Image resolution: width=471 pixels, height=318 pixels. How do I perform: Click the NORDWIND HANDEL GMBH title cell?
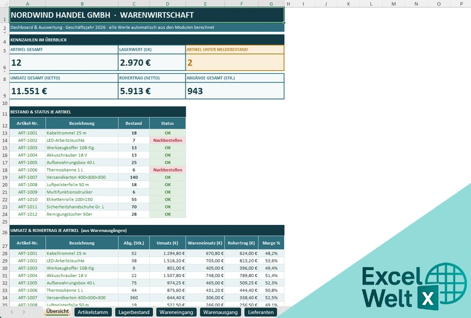coord(147,15)
